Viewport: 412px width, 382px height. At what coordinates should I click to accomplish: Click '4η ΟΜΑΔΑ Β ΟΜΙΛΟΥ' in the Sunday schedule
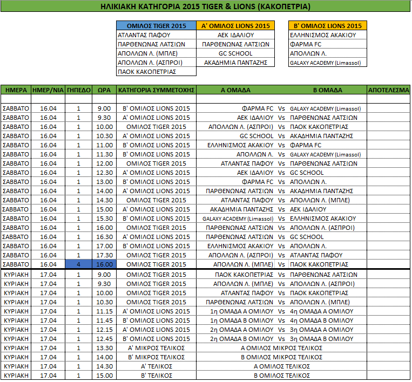point(322,320)
